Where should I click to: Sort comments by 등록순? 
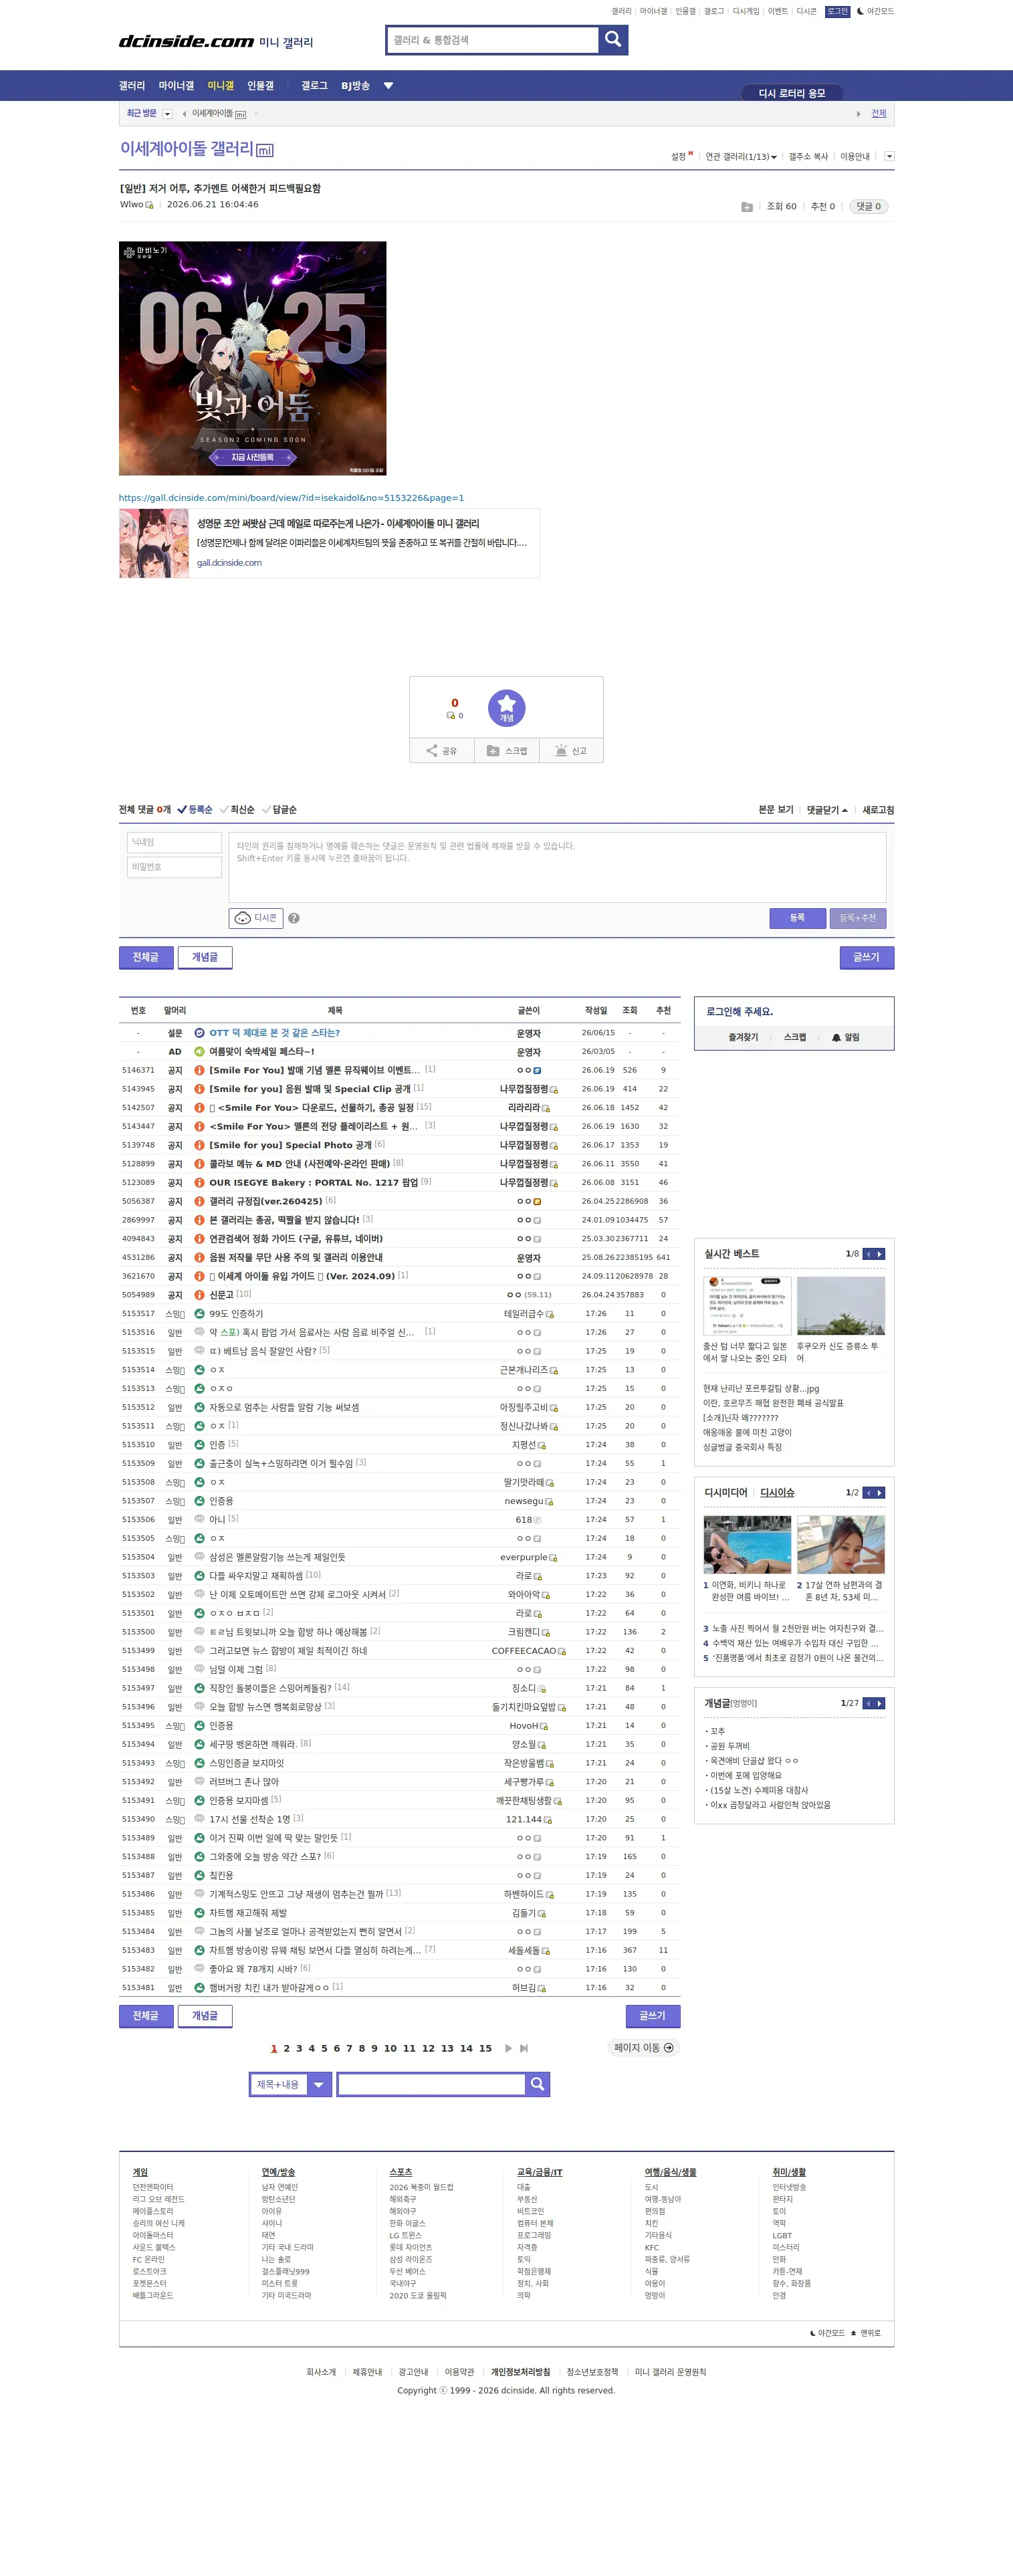click(x=195, y=810)
